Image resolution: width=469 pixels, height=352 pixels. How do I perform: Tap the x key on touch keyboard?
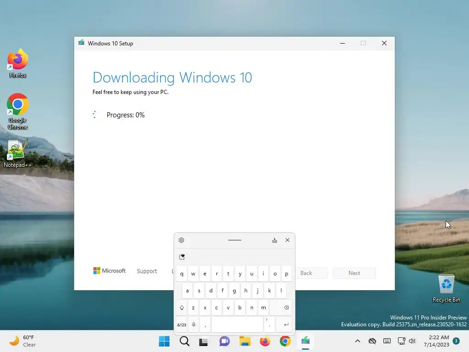[x=205, y=308]
